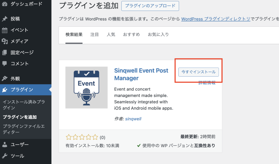Open the Plugins (プラグイン) menu
Screen dimensions: 279x164
(22, 90)
